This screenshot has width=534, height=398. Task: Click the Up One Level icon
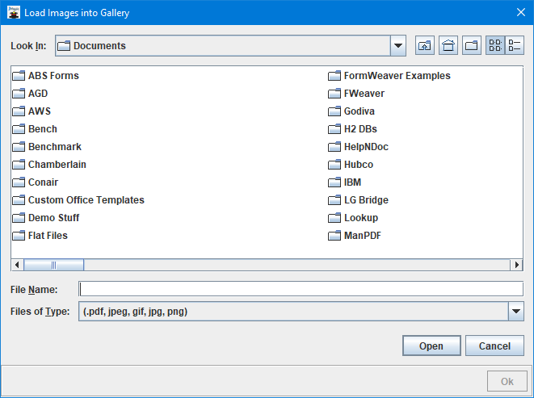[425, 45]
